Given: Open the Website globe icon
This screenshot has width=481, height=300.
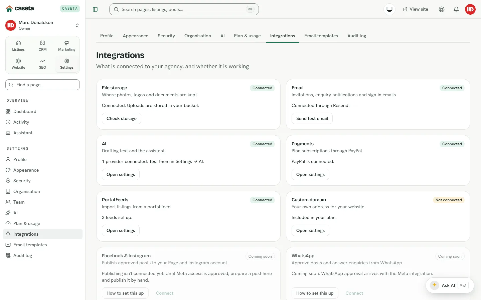Looking at the screenshot, I should point(18,64).
